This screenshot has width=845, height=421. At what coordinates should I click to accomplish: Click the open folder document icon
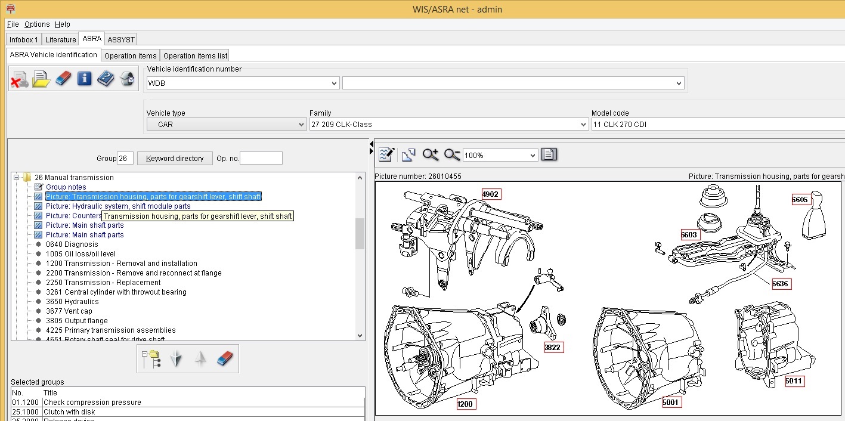[41, 79]
